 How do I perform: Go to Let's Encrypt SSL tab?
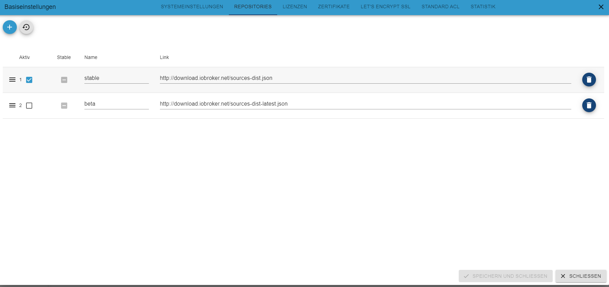click(386, 7)
